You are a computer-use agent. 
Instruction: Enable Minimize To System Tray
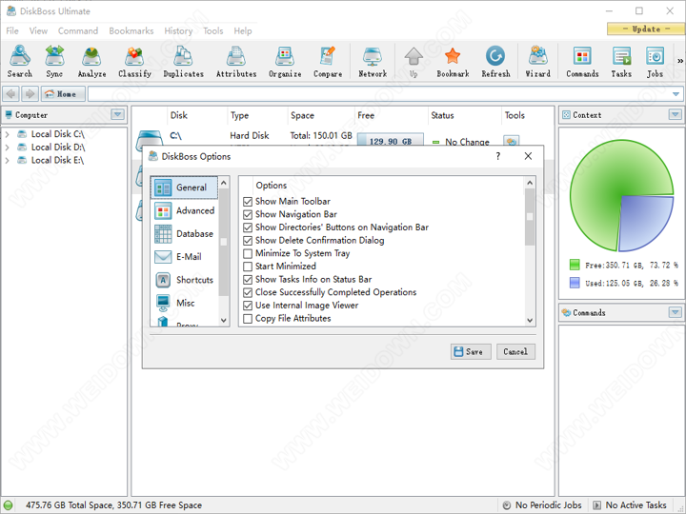(x=248, y=253)
